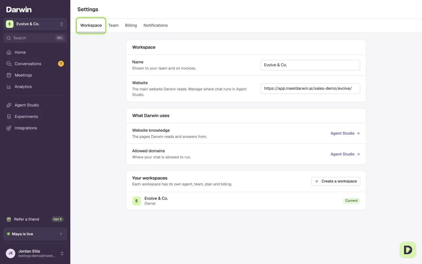Click the workspace Name input field

coord(310,65)
